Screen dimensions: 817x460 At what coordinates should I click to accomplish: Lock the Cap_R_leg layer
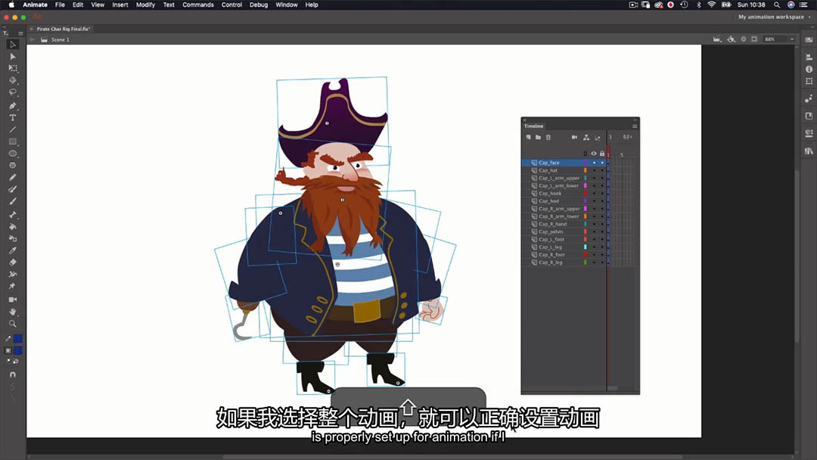[x=602, y=263]
